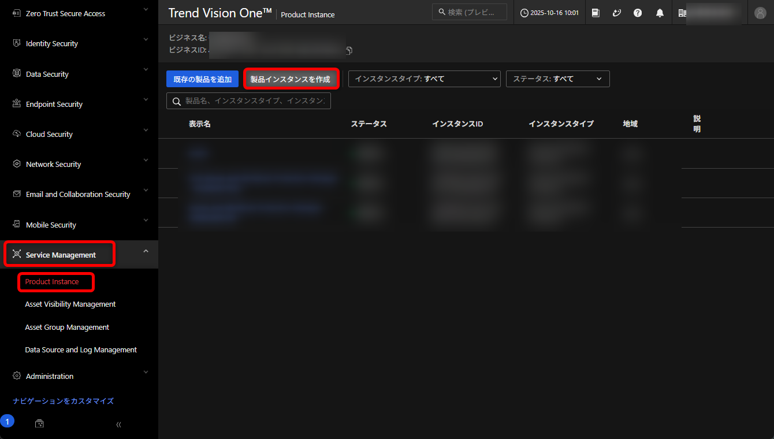This screenshot has height=439, width=774.
Task: Open Asset Visibility Management
Action: point(70,304)
